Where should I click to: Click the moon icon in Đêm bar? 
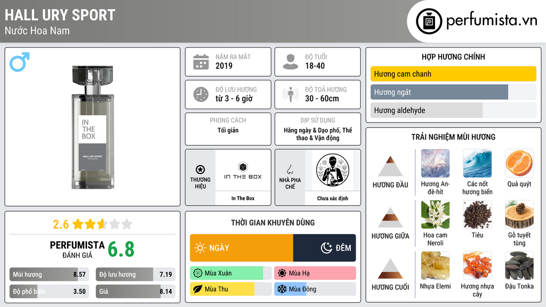[x=326, y=248]
